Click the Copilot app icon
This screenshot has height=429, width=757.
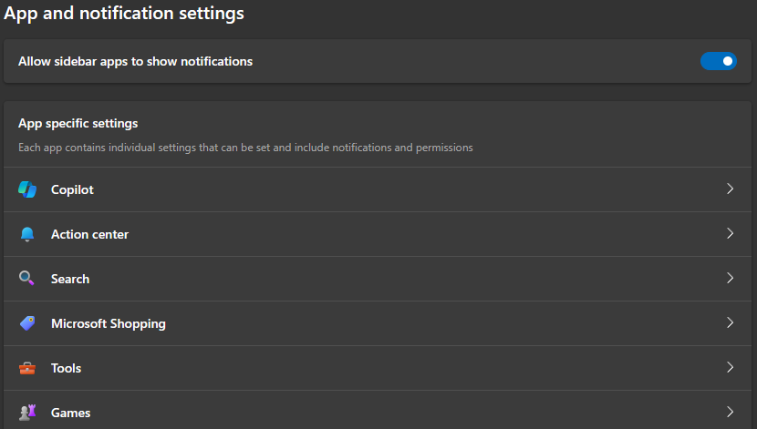(x=27, y=189)
